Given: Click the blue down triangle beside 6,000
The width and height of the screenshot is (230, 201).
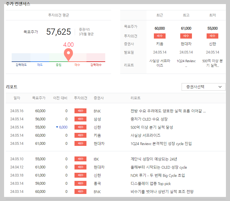Looking at the screenshot, I should click(x=57, y=127).
